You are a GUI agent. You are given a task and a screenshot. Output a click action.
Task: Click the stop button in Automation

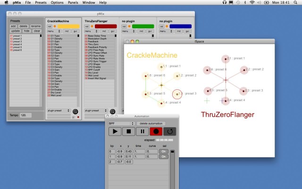click(x=128, y=131)
